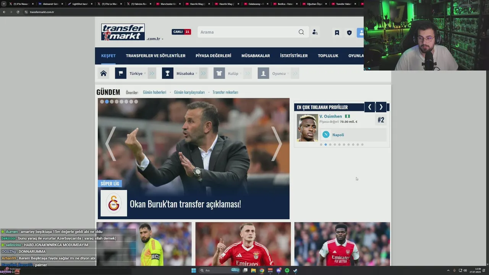
Task: Expand the Kulüp club dropdown
Action: point(235,73)
